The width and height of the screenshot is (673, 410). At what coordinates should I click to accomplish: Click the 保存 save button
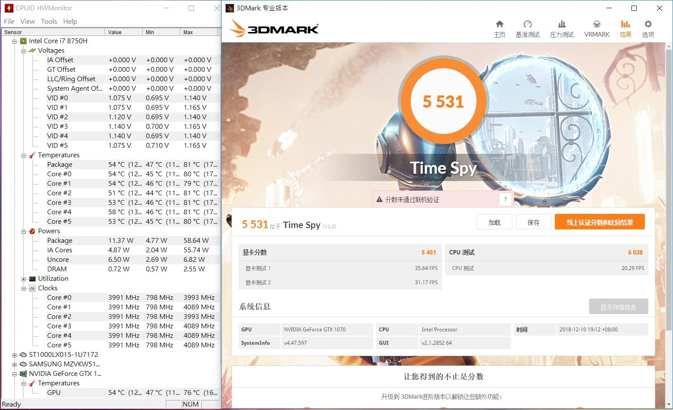(533, 222)
